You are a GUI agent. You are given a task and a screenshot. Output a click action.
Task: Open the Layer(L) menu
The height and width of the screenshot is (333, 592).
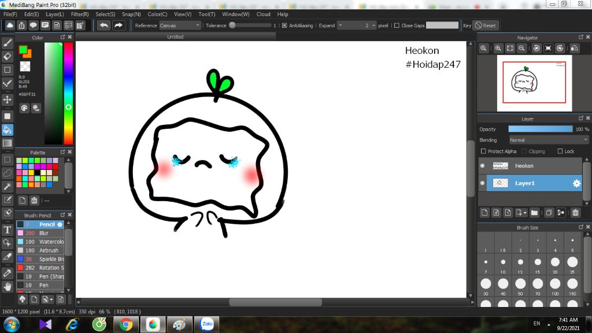(55, 14)
